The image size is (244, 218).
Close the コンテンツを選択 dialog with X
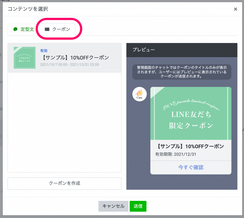pos(235,9)
